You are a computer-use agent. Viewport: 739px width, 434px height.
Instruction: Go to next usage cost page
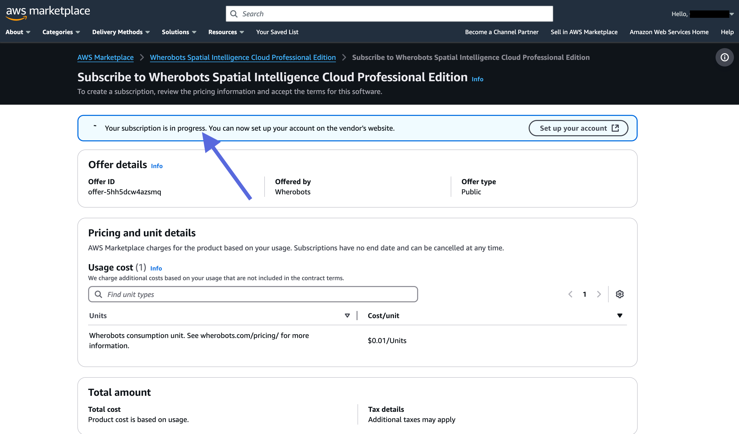point(599,294)
